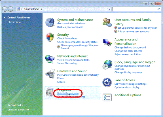The width and height of the screenshot is (163, 117).
Task: Click the Hardware and Sound printer icon
Action: point(50,74)
